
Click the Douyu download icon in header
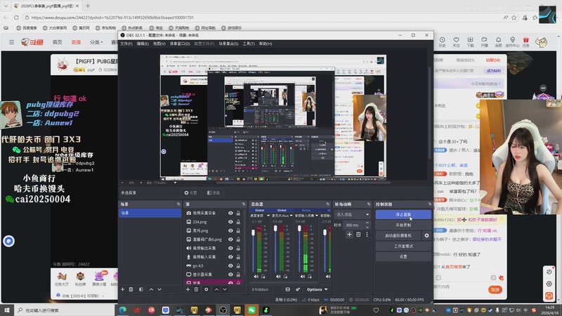pyautogui.click(x=470, y=42)
